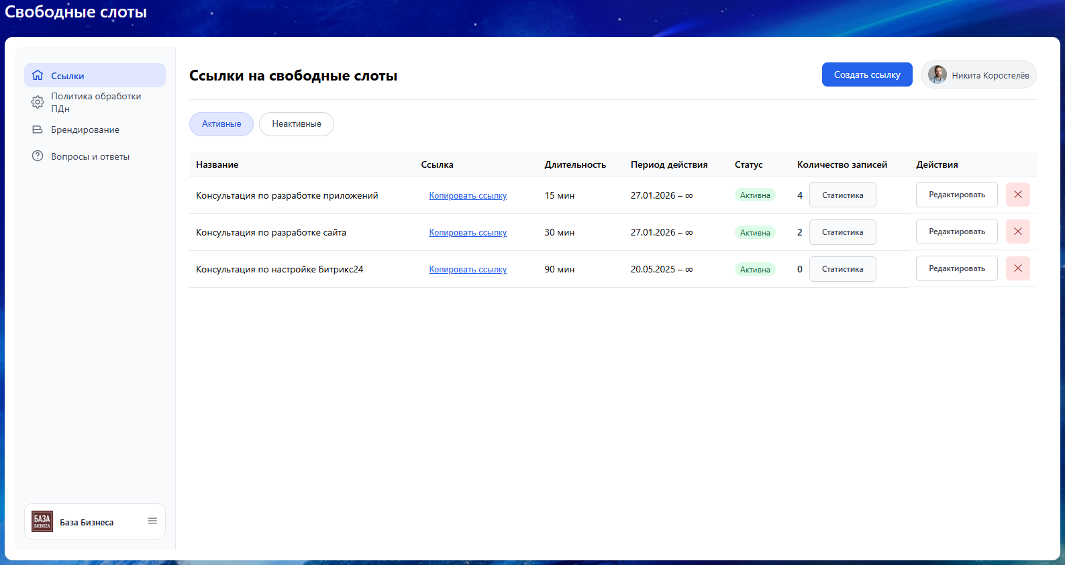Click the Брендирование sidebar icon
Viewport: 1065px width, 565px height.
point(38,130)
